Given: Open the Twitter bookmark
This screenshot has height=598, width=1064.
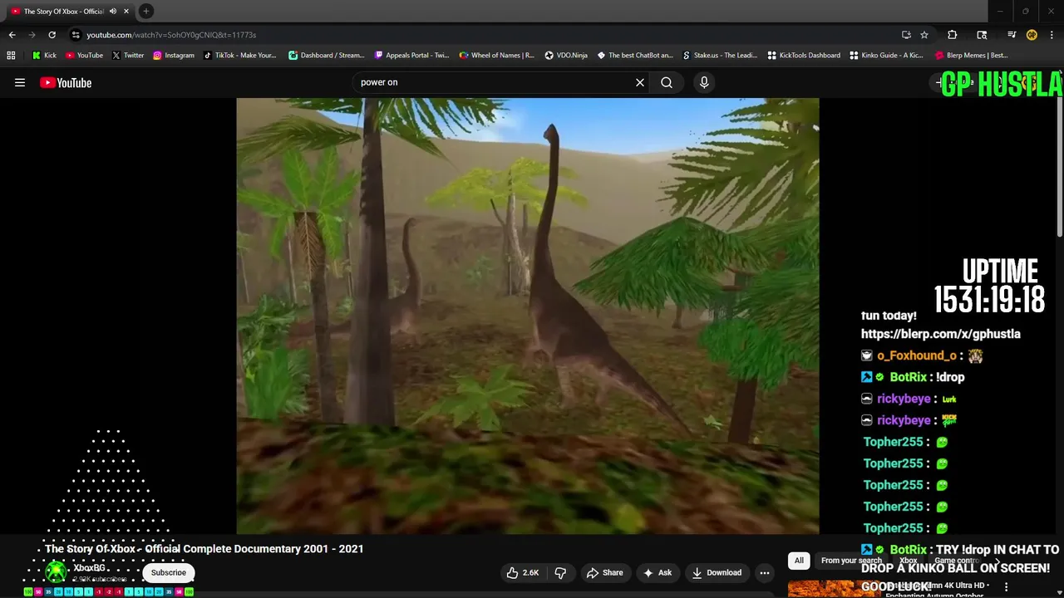Looking at the screenshot, I should pos(128,56).
